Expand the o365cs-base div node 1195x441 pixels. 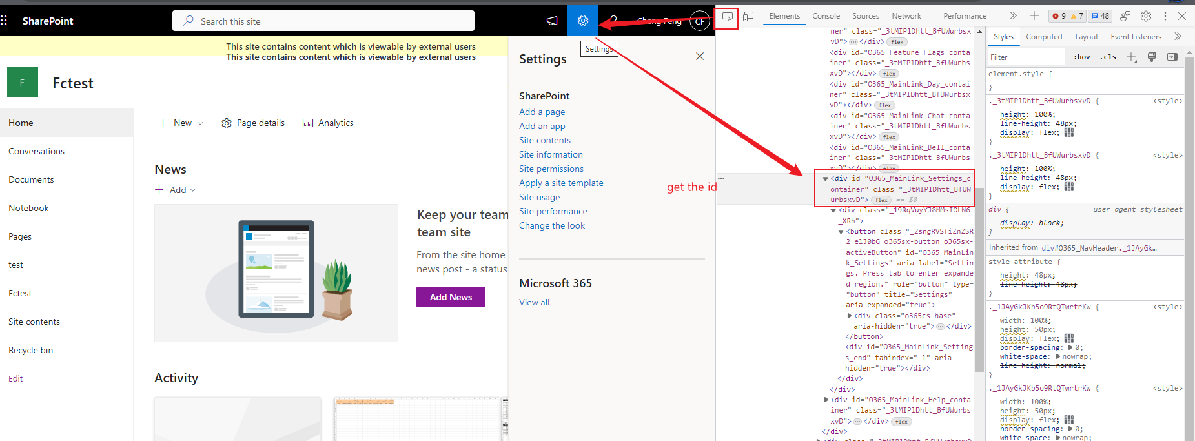[849, 316]
